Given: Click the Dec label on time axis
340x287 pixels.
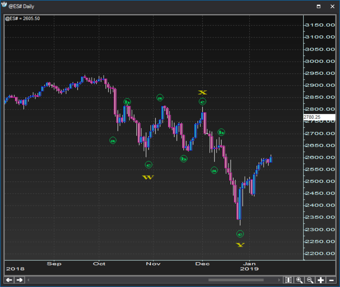Looking at the screenshot, I should (x=203, y=264).
